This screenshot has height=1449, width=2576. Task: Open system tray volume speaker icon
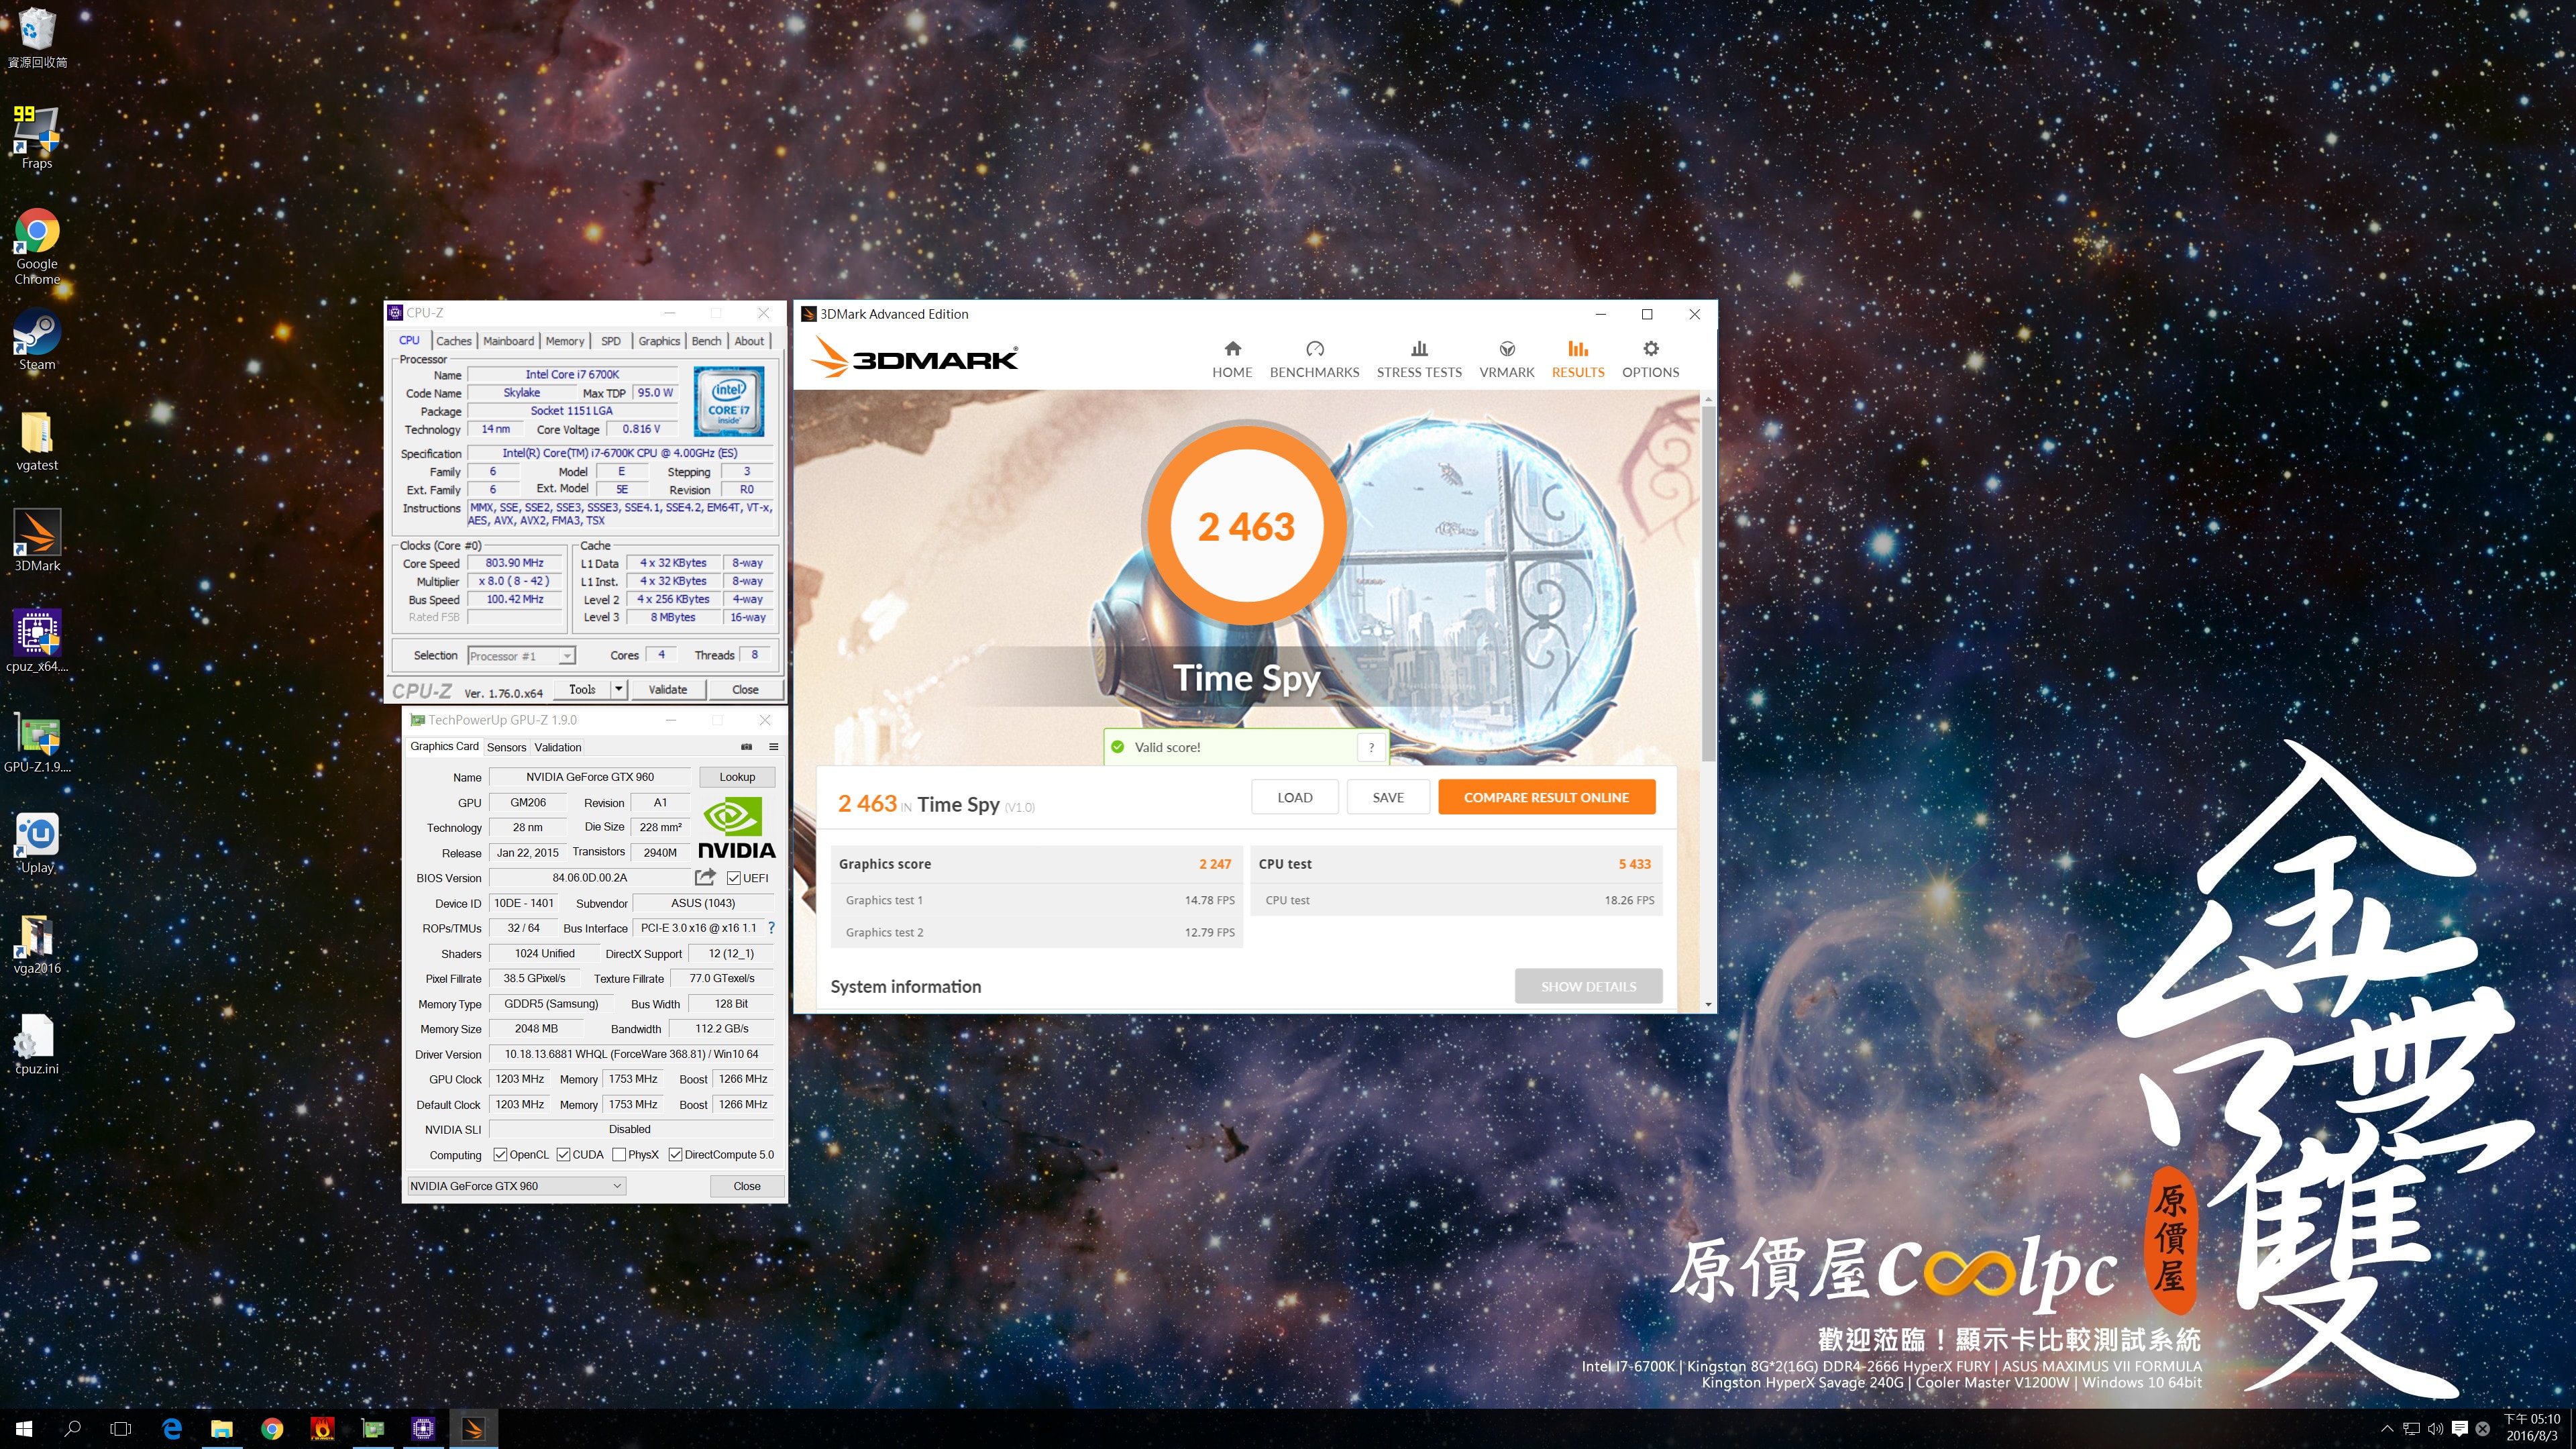coord(2435,1429)
